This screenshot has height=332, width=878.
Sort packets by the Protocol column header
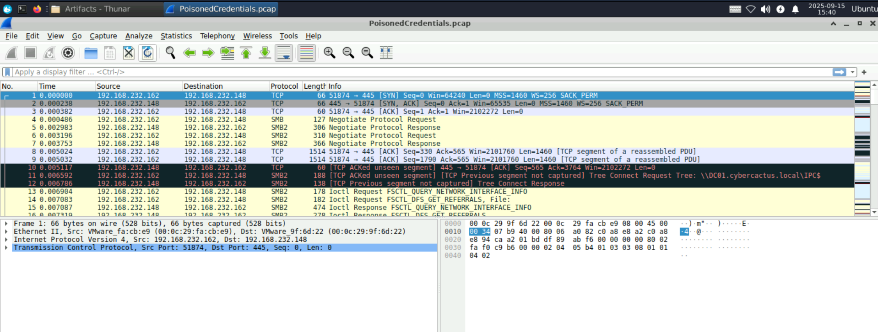pyautogui.click(x=284, y=86)
